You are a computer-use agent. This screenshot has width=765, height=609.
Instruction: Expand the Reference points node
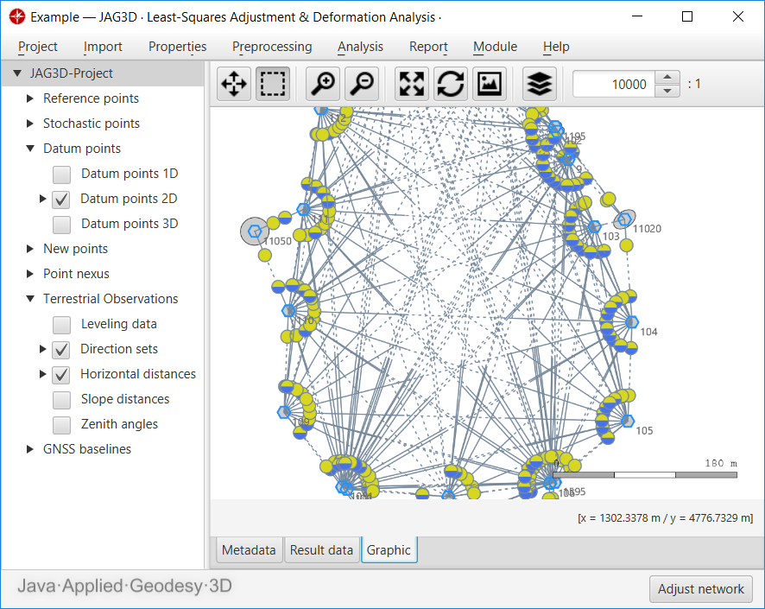click(29, 98)
